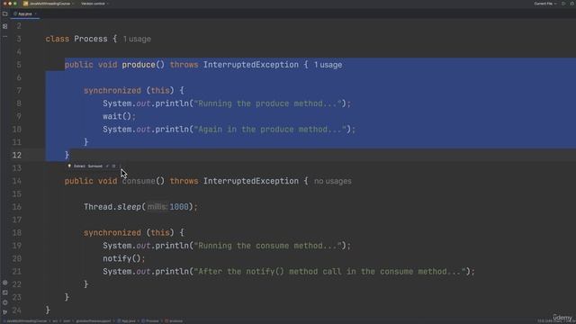Start debugging with the Debug bug icon
The height and width of the screenshot is (324, 576).
click(x=572, y=4)
